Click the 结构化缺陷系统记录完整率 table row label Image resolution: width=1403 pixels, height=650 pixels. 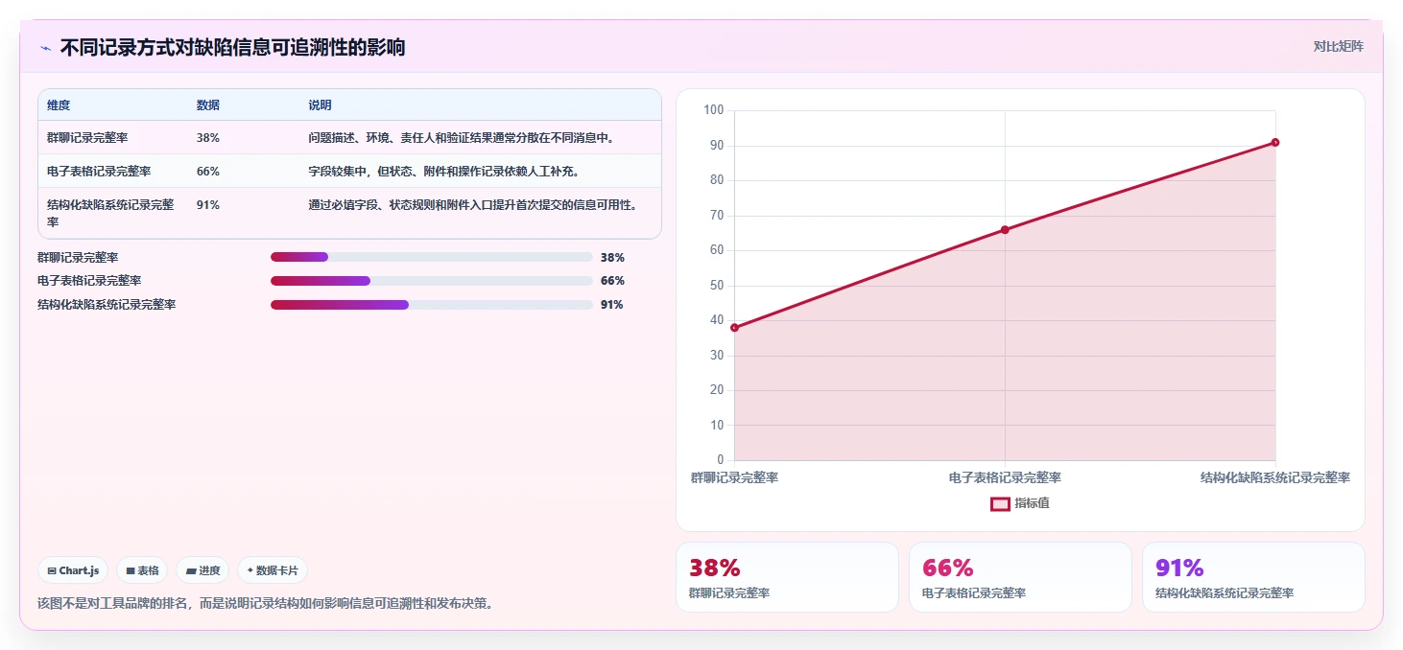(110, 213)
